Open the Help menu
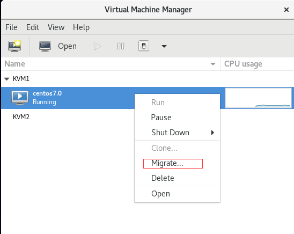Image resolution: width=294 pixels, height=234 pixels. point(81,27)
